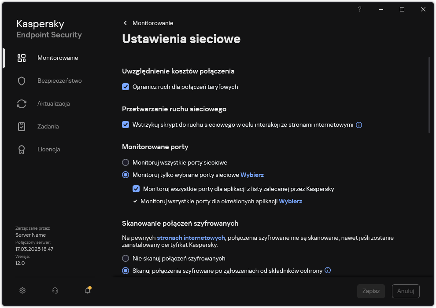Open the notifications bell icon
Image resolution: width=436 pixels, height=308 pixels.
click(x=87, y=291)
